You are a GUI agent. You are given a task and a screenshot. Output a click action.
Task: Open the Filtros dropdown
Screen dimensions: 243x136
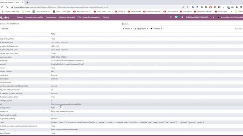127,29
